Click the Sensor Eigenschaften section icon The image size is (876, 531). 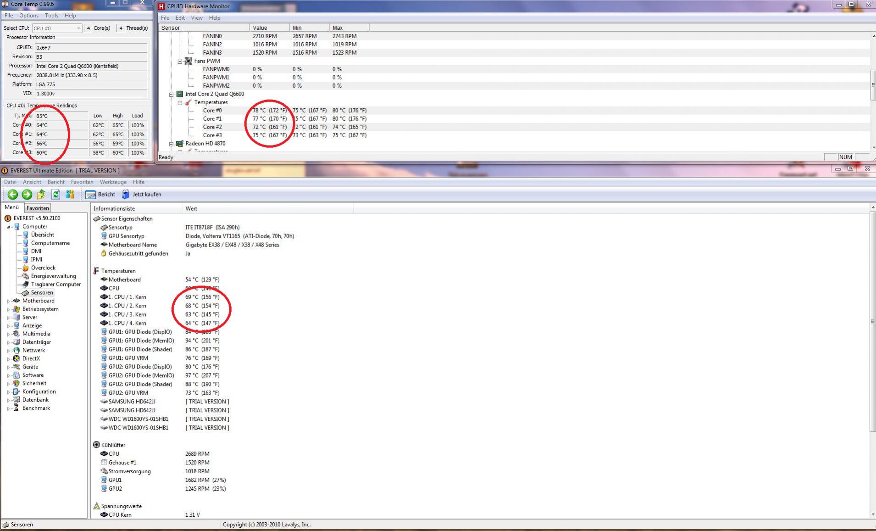pos(96,219)
